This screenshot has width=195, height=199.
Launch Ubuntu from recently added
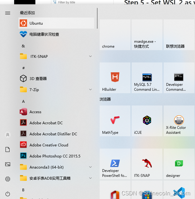[56, 23]
